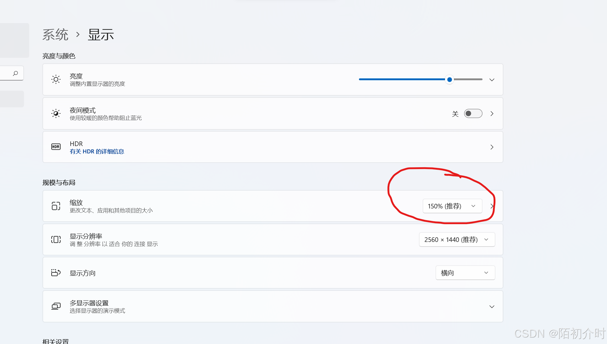
Task: Open the 横向 orientation dropdown
Action: [x=465, y=273]
